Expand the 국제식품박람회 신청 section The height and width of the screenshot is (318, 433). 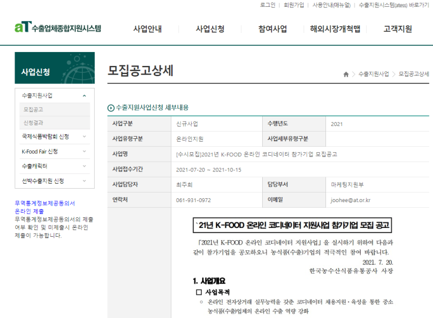[x=84, y=137]
